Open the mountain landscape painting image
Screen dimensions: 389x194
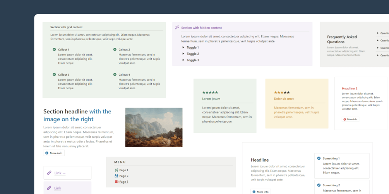click(x=154, y=127)
